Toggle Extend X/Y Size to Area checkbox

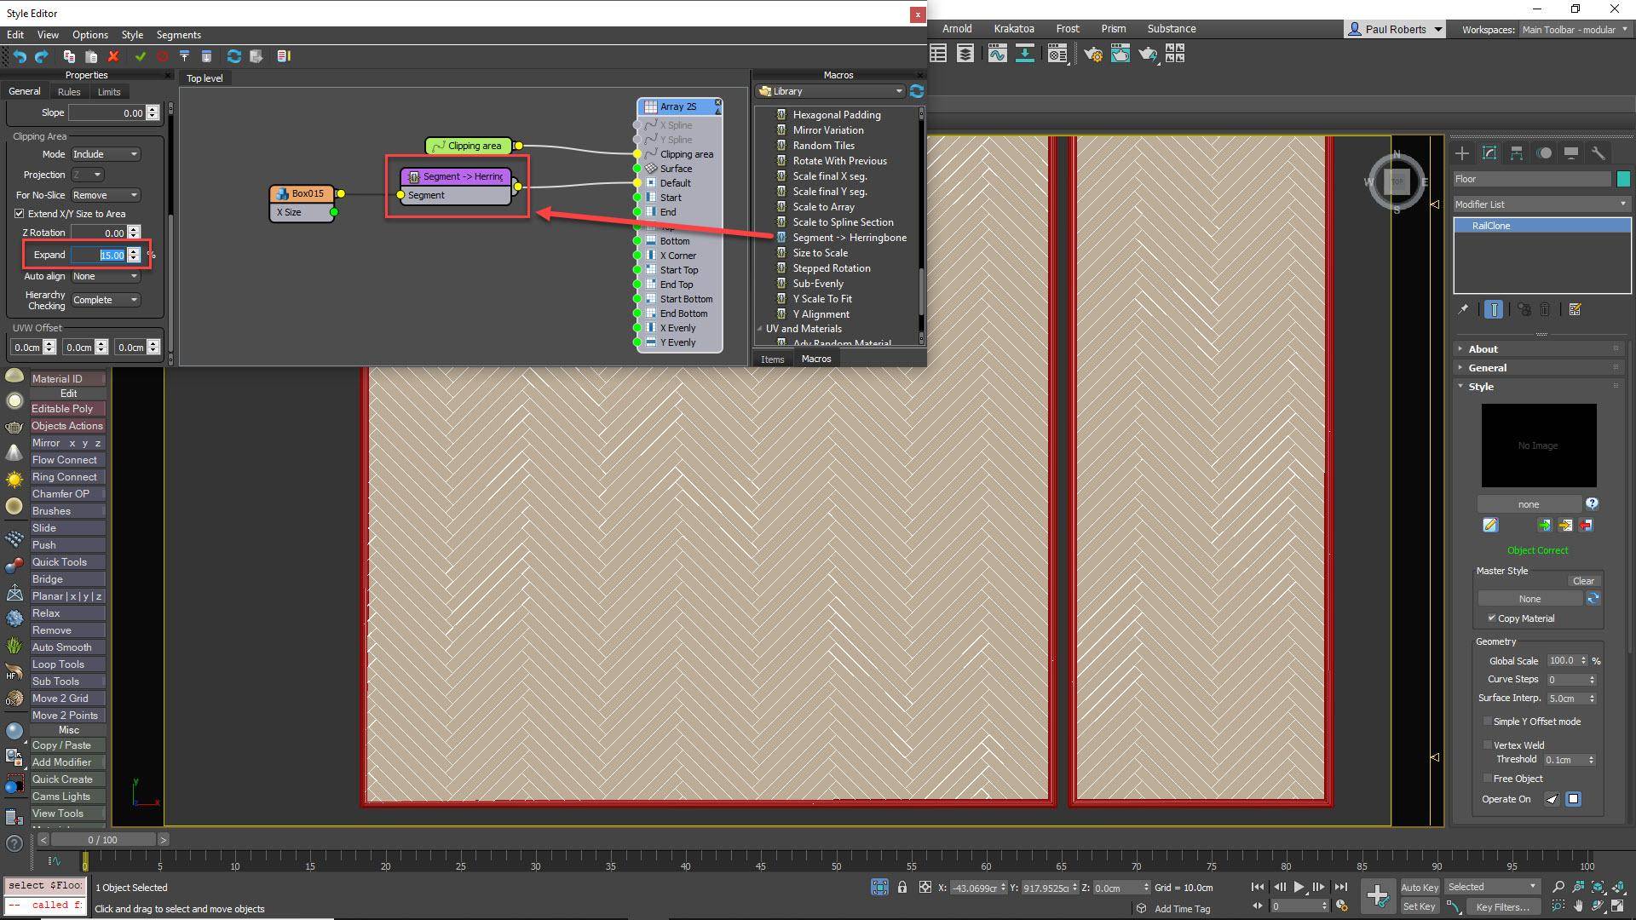click(19, 214)
